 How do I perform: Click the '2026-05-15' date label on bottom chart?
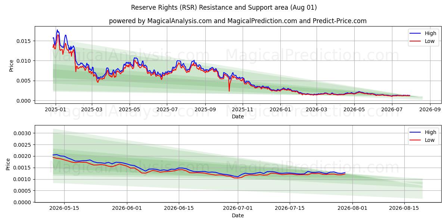[x=64, y=208]
